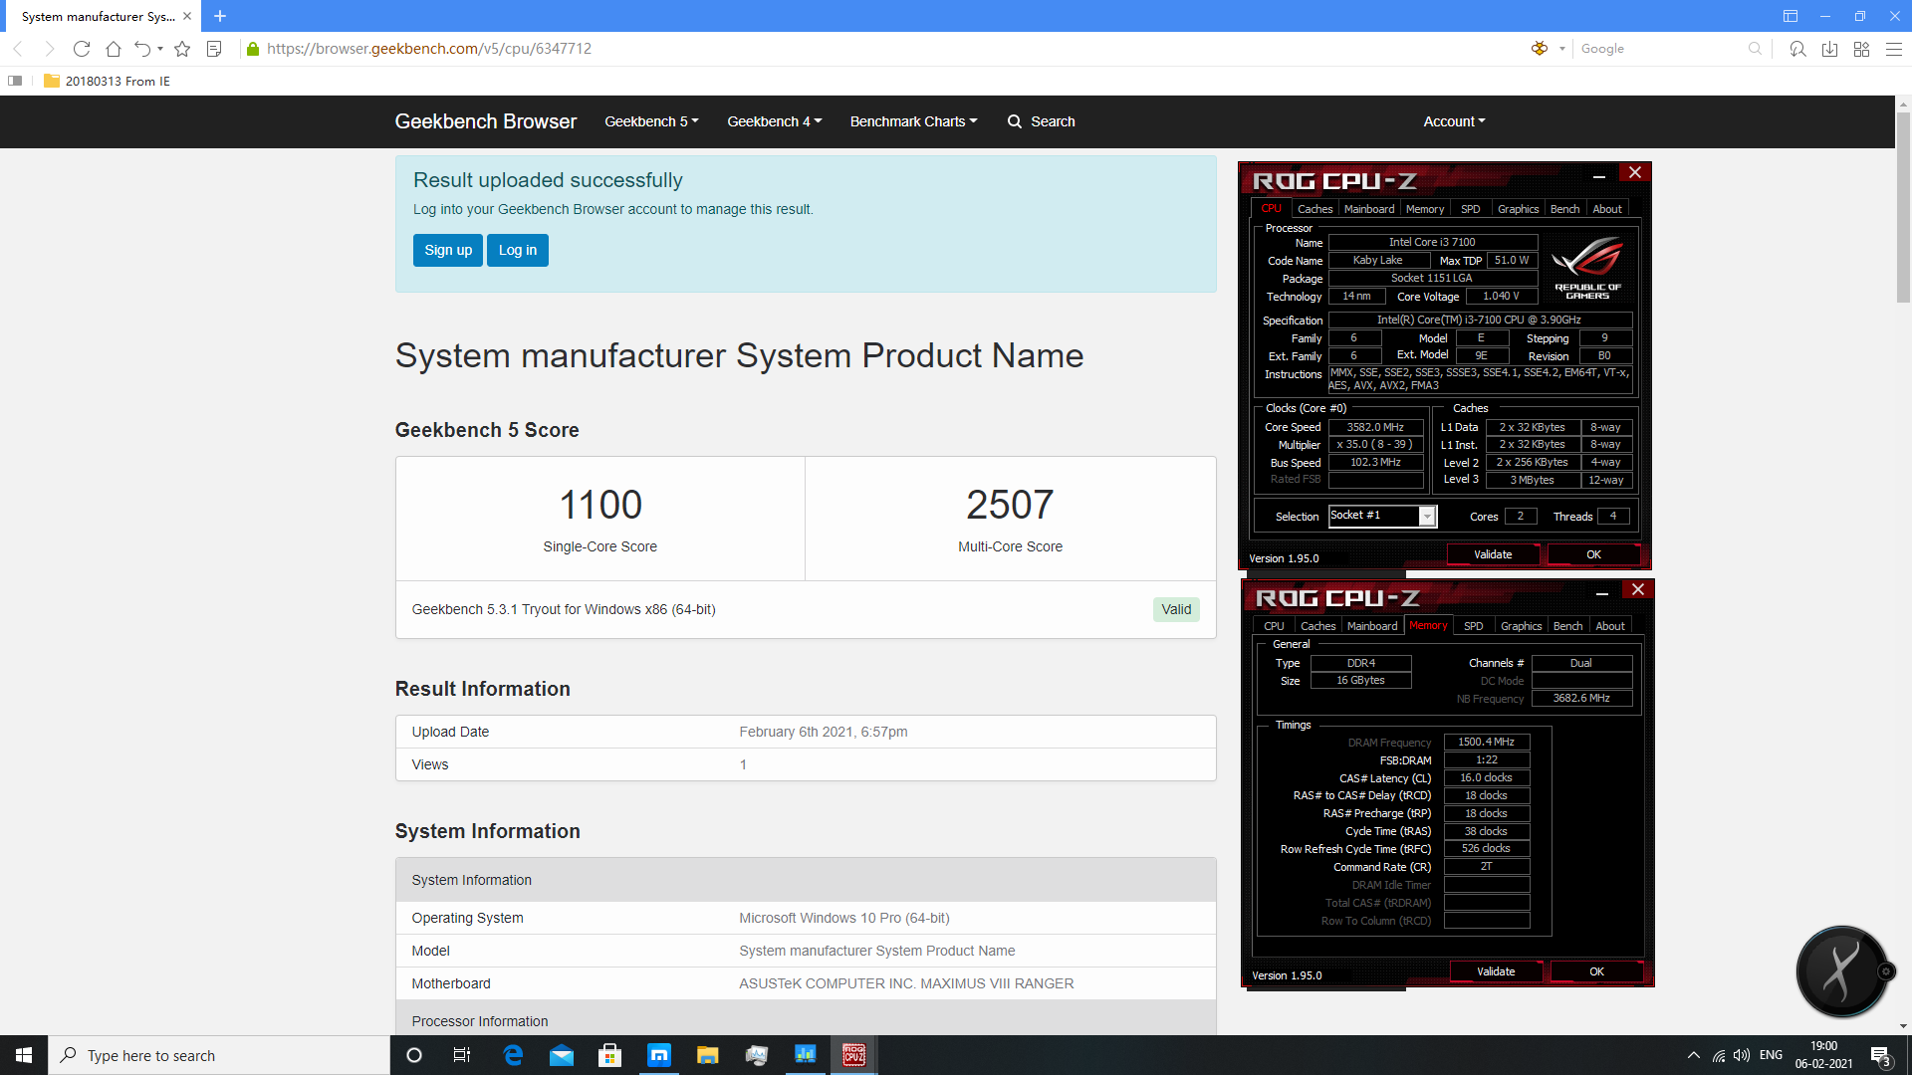This screenshot has height=1075, width=1912.
Task: Open the browser home page
Action: [x=114, y=49]
